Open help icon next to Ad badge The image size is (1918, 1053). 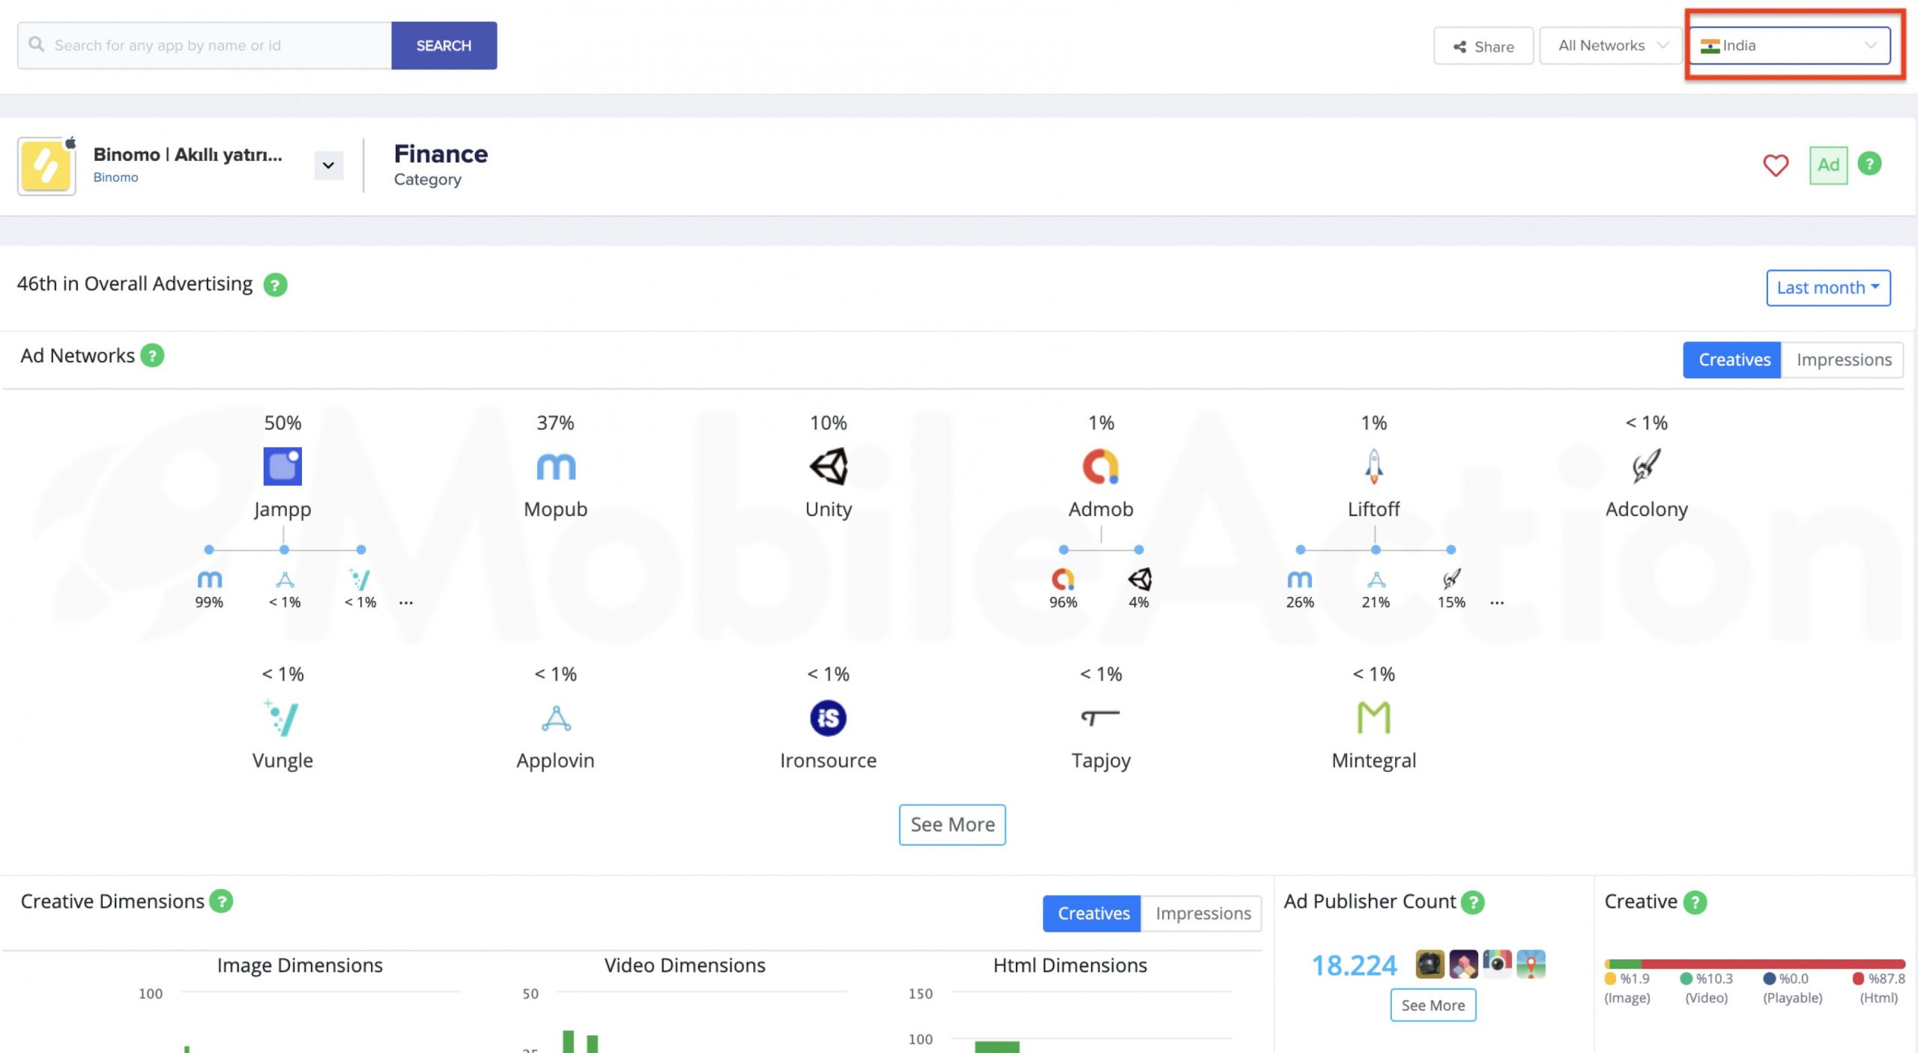pyautogui.click(x=1870, y=163)
